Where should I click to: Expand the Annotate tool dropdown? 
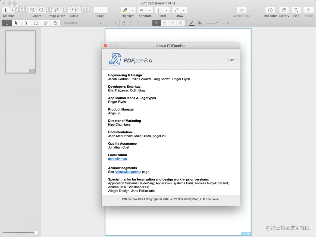click(x=149, y=10)
